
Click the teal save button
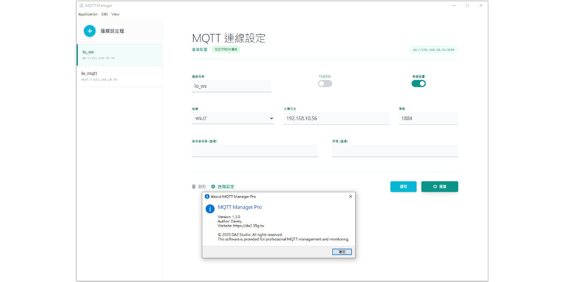pyautogui.click(x=403, y=187)
